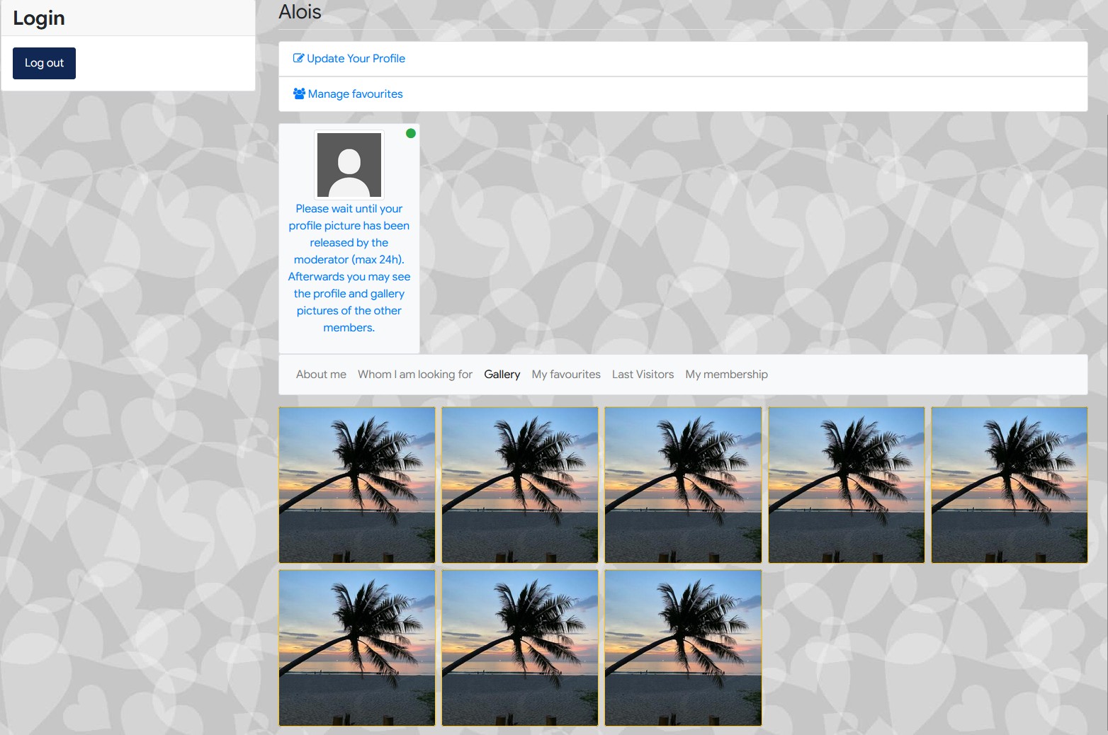The width and height of the screenshot is (1108, 735).
Task: Click the users icon beside Manage favourites
Action: point(299,93)
